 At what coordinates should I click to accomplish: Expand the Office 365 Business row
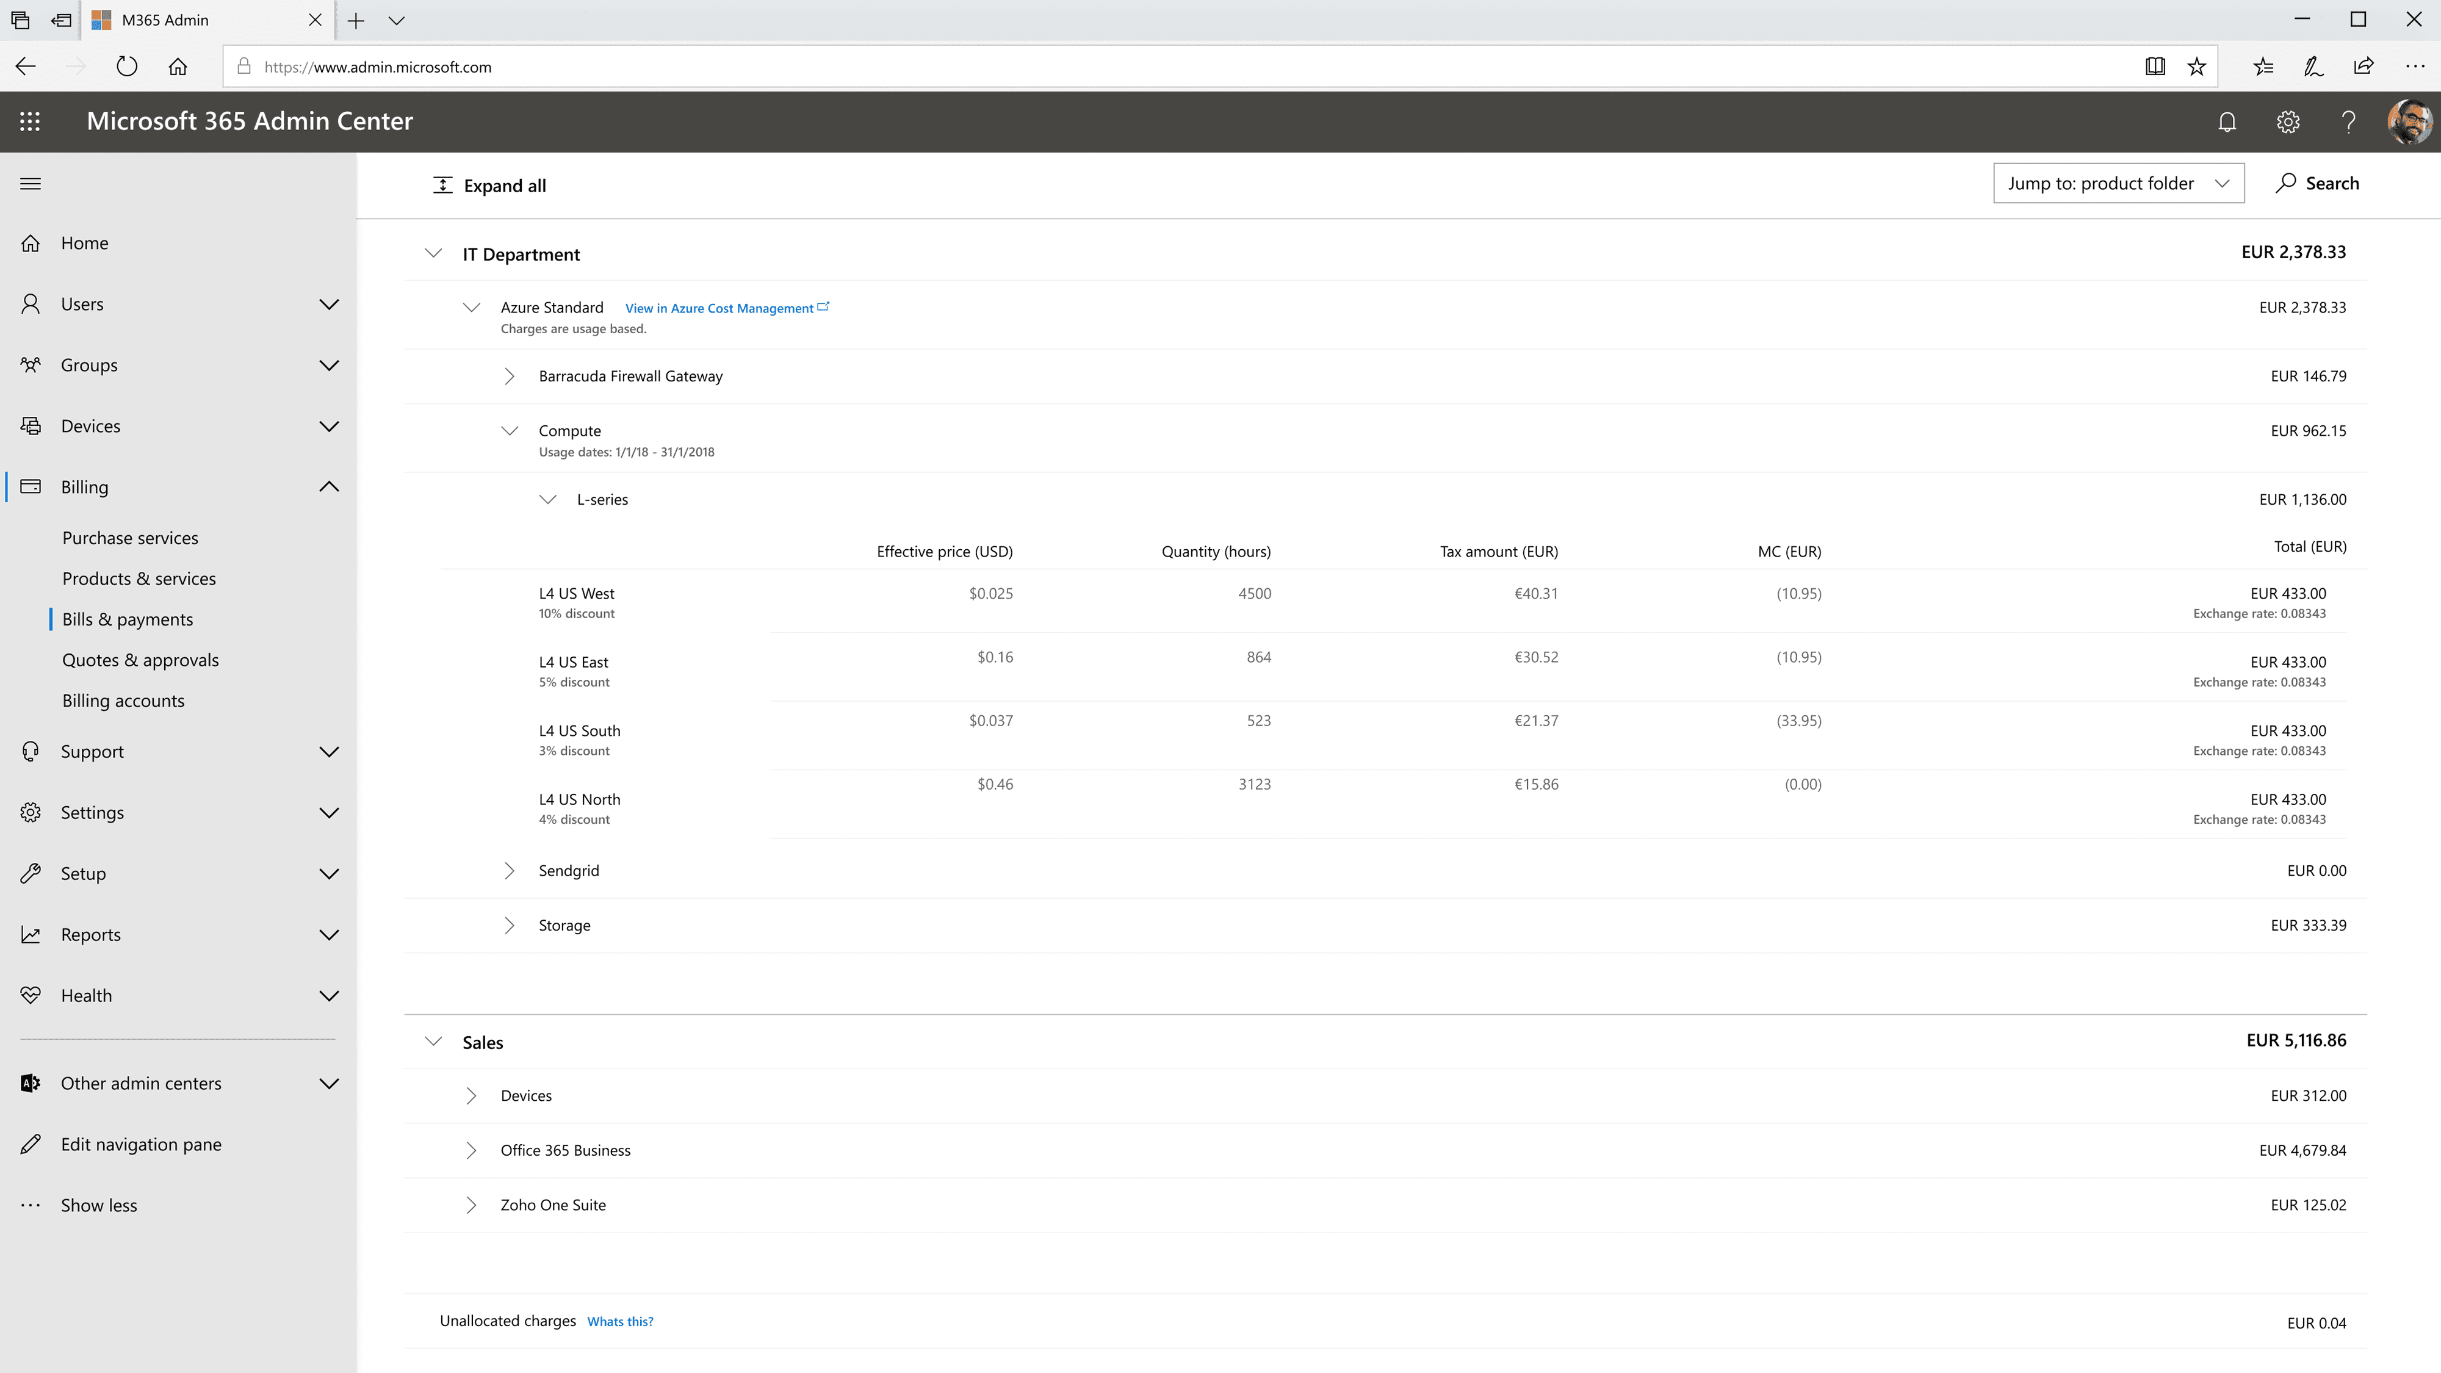click(x=471, y=1150)
